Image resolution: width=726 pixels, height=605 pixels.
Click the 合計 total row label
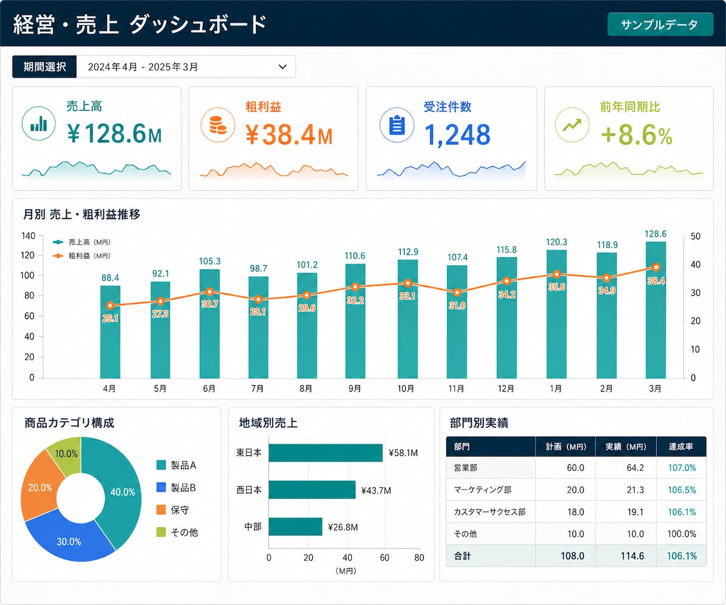pyautogui.click(x=462, y=556)
